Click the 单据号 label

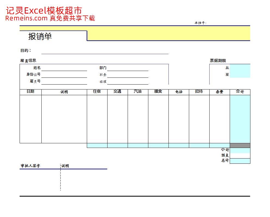[x=200, y=23]
